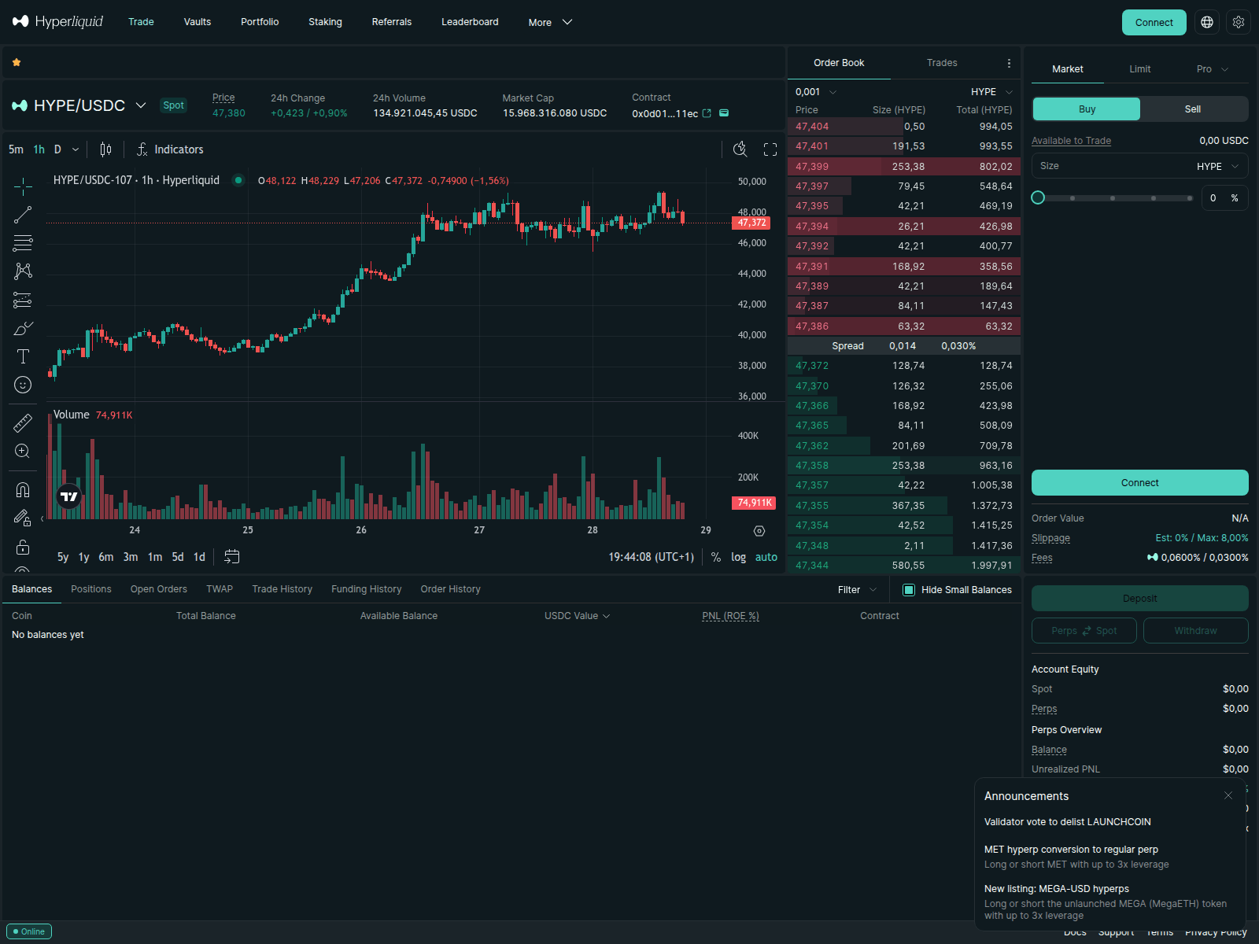Click the large Connect button in order panel
Image resolution: width=1259 pixels, height=944 pixels.
pos(1140,483)
